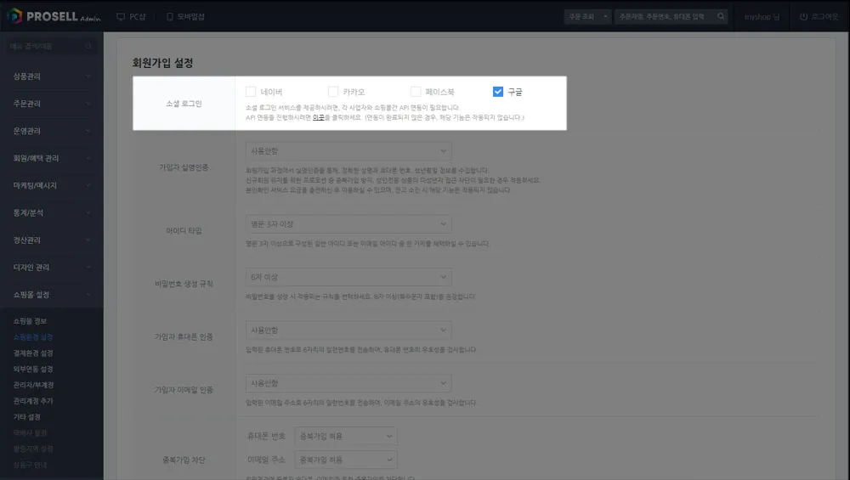The image size is (850, 480).
Task: Click the 이곳 API integration link
Action: coord(318,117)
